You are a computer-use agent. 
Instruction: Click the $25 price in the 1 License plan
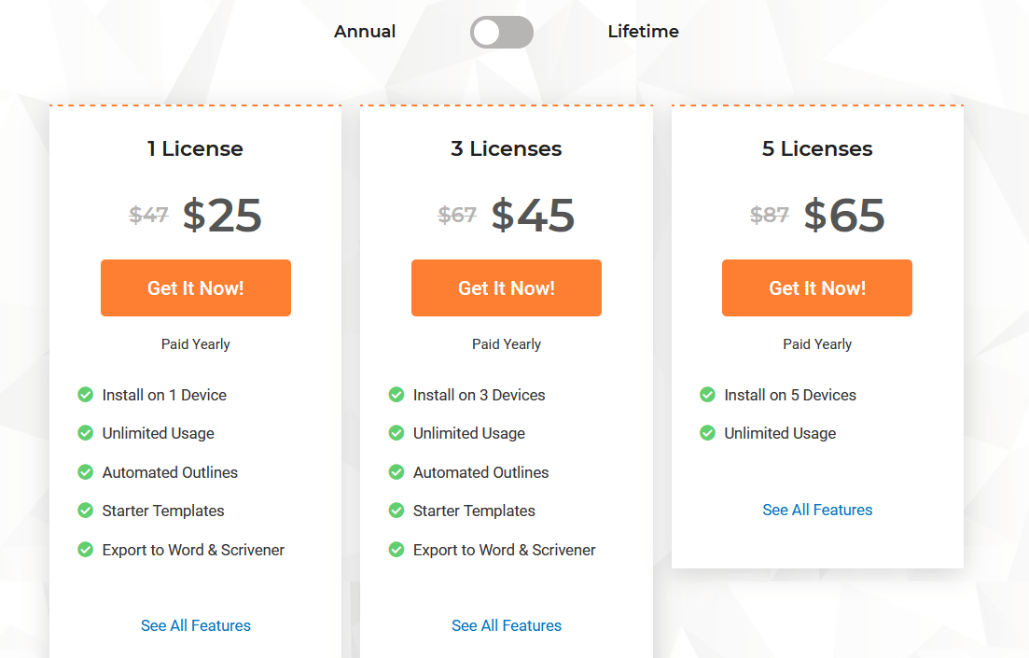tap(224, 215)
